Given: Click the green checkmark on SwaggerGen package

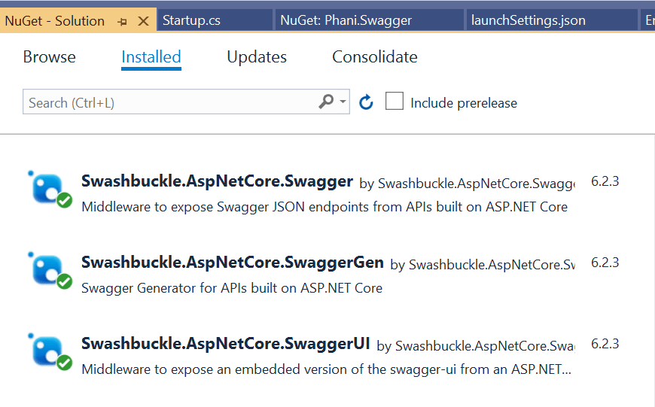Looking at the screenshot, I should point(65,281).
